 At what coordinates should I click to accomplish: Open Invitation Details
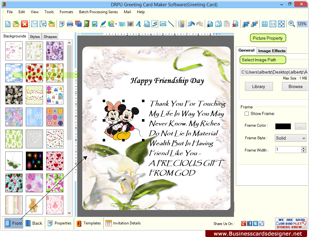pyautogui.click(x=123, y=223)
